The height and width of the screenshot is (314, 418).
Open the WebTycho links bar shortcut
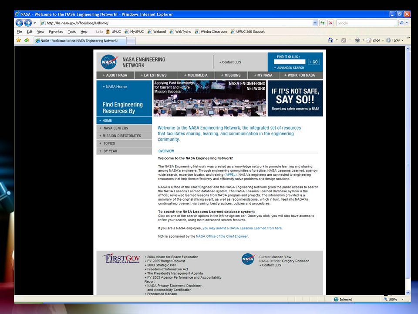point(180,31)
